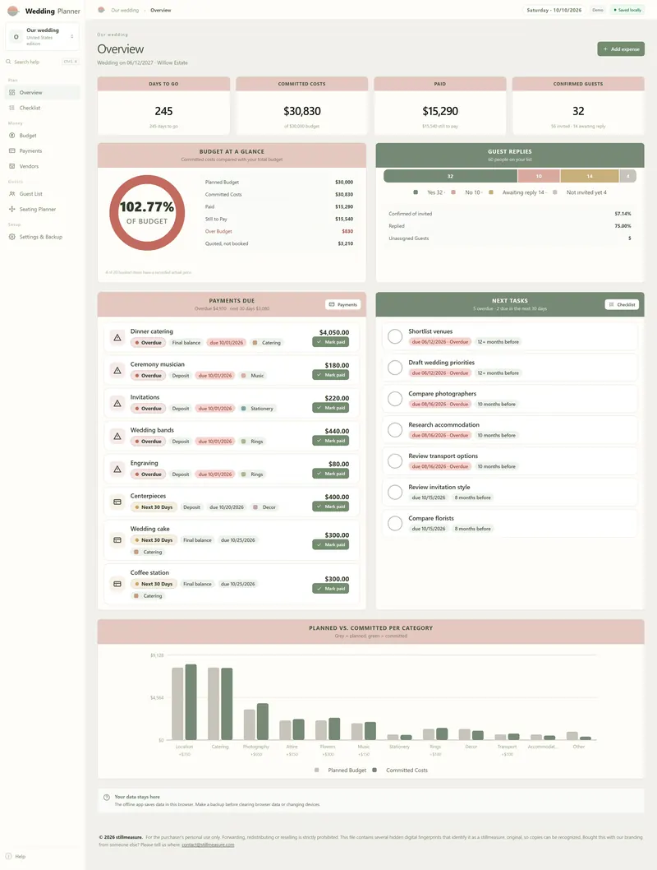Screen dimensions: 657x870
Task: Click the Seating Planner icon in sidebar
Action: pyautogui.click(x=12, y=209)
